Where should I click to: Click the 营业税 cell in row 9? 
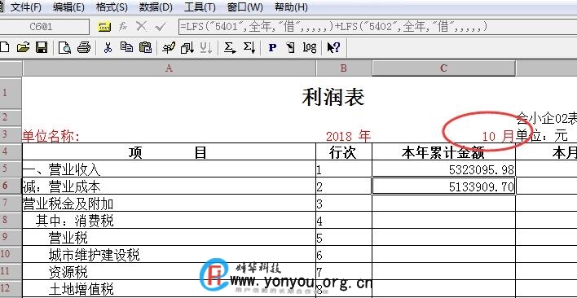pyautogui.click(x=169, y=237)
